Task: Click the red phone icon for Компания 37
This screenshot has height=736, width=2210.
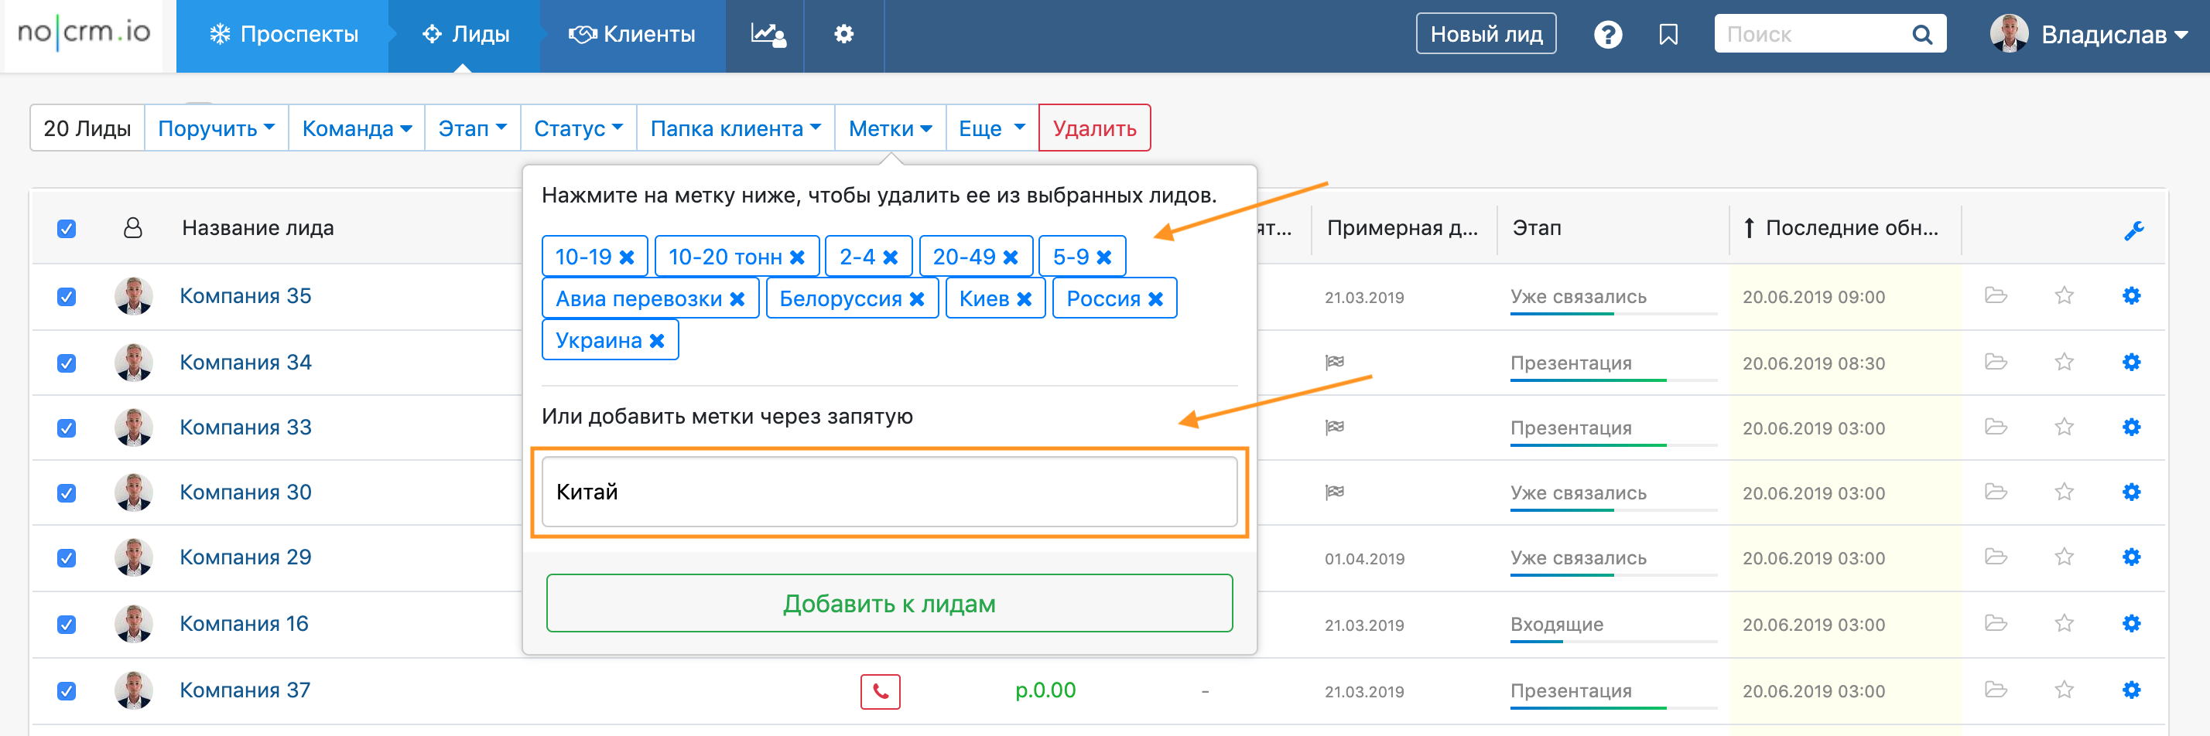Action: click(879, 691)
